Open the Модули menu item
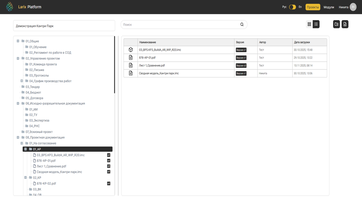Screen dimensions: 362x213 pyautogui.click(x=329, y=7)
